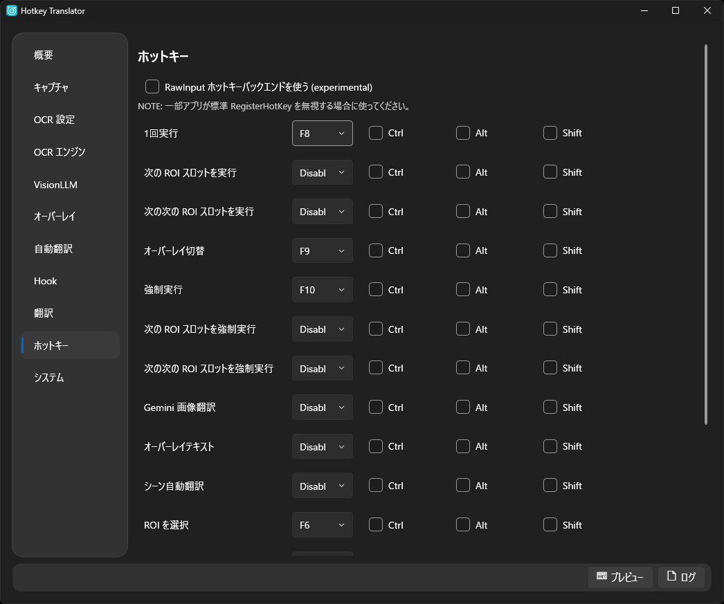Enable the RawInput hotkey backend checkbox
The width and height of the screenshot is (724, 604).
point(152,86)
